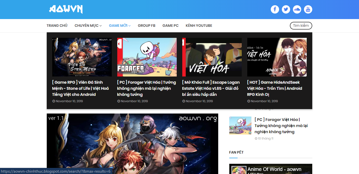The width and height of the screenshot is (359, 174).
Task: Open '[ HOT ] Game HideAndSeek Việt Hóa' link
Action: [275, 88]
